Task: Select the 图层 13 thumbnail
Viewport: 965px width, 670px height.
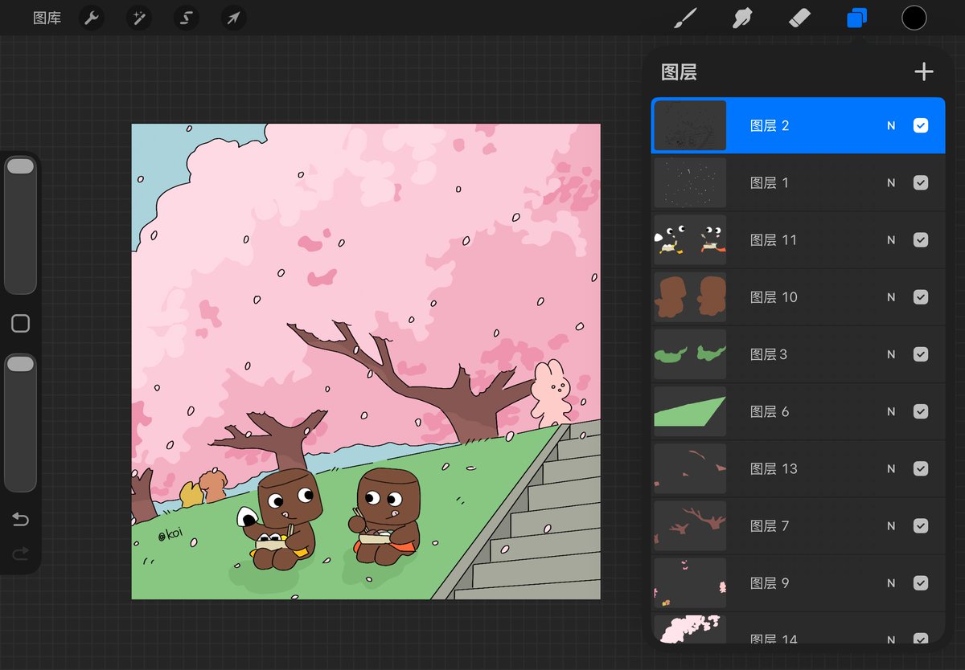Action: click(x=690, y=468)
